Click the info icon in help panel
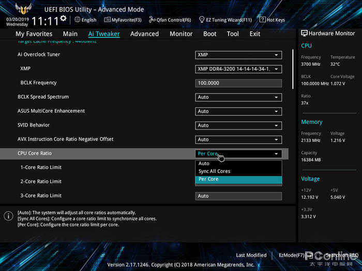 click(x=9, y=216)
